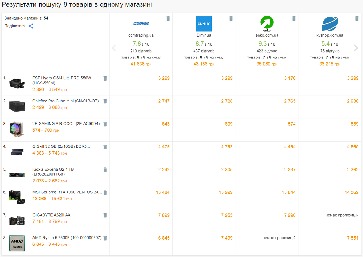Screen dimensions: 363x257
Task: Remove FSP Hydro GSM Lite PRO item
Action: [105, 78]
